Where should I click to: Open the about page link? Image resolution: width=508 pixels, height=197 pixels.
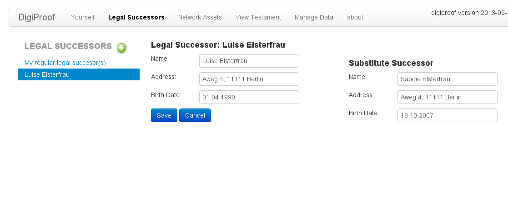click(x=355, y=17)
